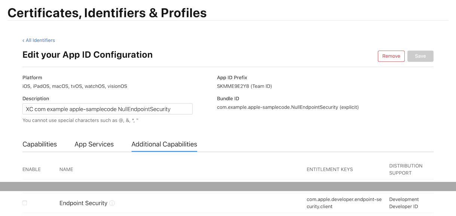Click the Endpoint Security capability name

pos(83,203)
